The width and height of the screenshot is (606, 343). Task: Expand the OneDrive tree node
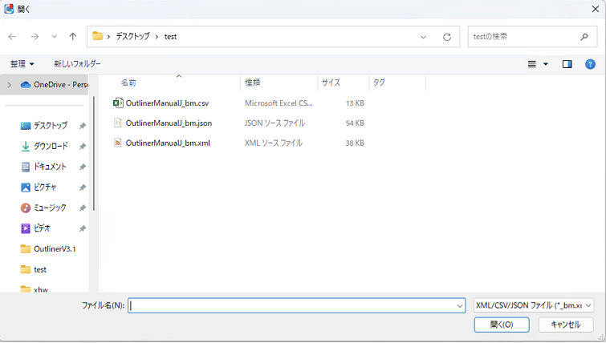point(10,85)
